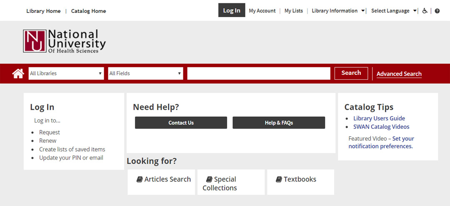This screenshot has height=206, width=450.
Task: Go to My Account in the top menu
Action: tap(262, 11)
